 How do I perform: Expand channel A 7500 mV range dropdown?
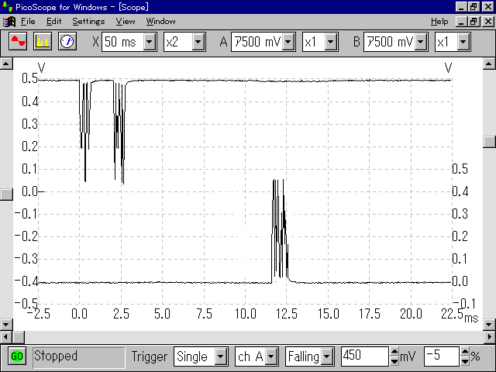point(288,42)
